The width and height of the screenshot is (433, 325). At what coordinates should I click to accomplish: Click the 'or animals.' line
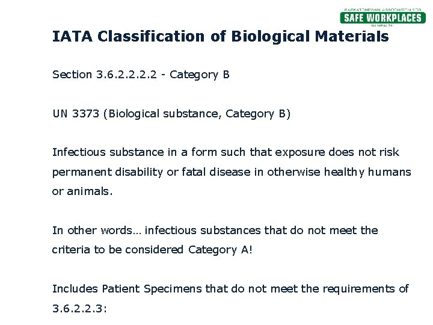tap(82, 191)
